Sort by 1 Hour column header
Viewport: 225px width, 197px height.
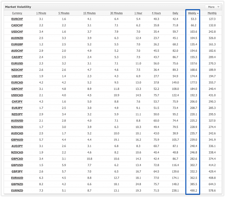coord(138,13)
